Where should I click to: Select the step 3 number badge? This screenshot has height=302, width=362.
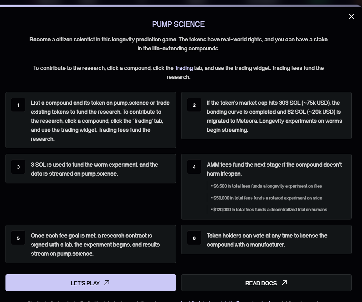coord(18,167)
